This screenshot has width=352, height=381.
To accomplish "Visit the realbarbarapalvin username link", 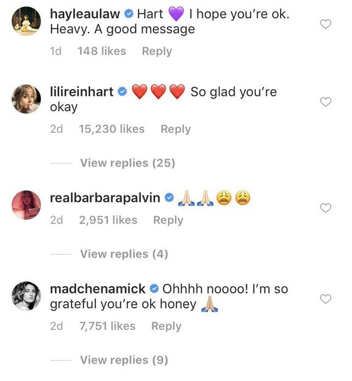I will tap(105, 198).
